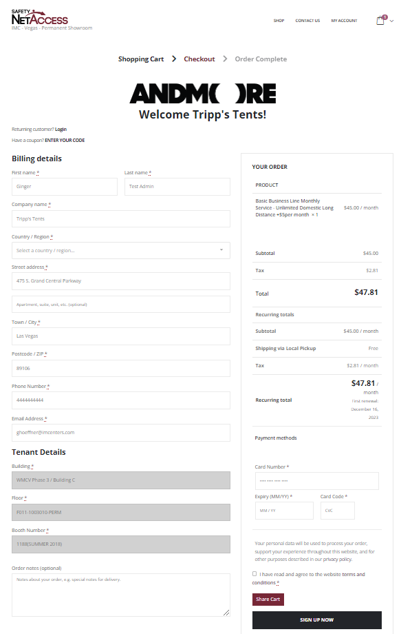Open the Country / Region dropdown
The width and height of the screenshot is (401, 634).
pos(120,250)
